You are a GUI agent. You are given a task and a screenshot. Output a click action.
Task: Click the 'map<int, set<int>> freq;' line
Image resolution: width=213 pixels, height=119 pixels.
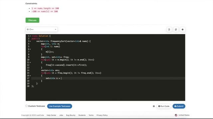(x=55, y=57)
